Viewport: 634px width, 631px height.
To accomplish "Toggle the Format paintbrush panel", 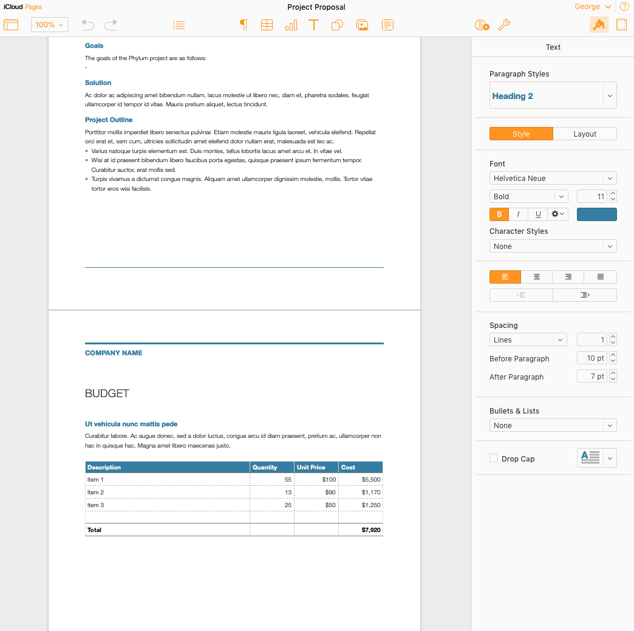I will tap(599, 25).
